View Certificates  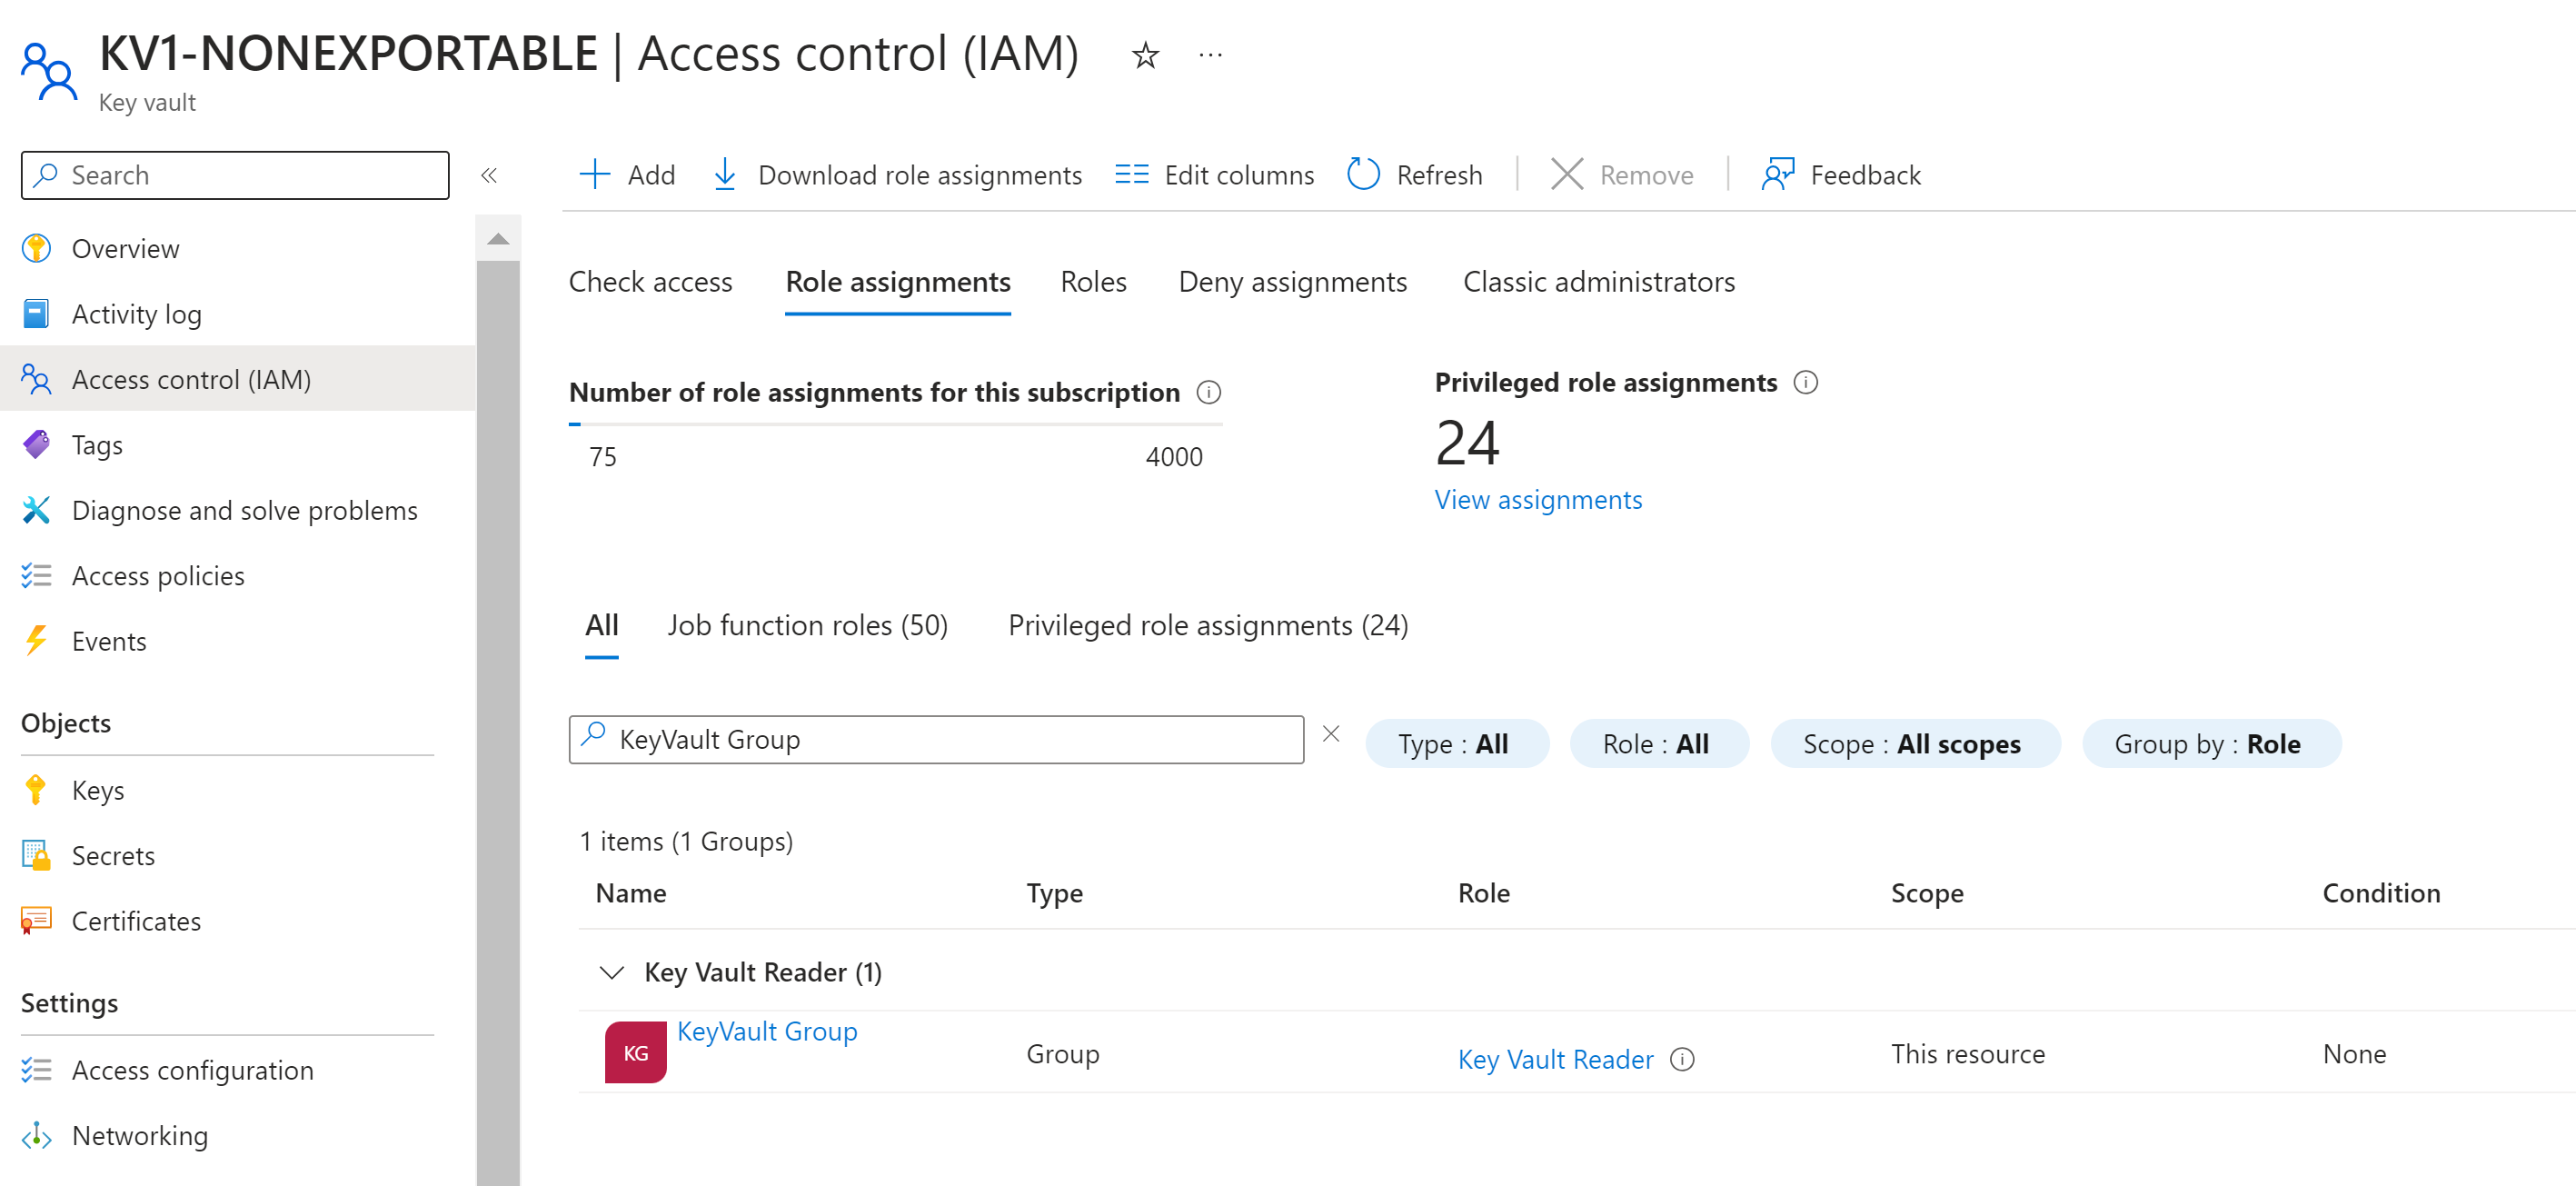pyautogui.click(x=136, y=921)
